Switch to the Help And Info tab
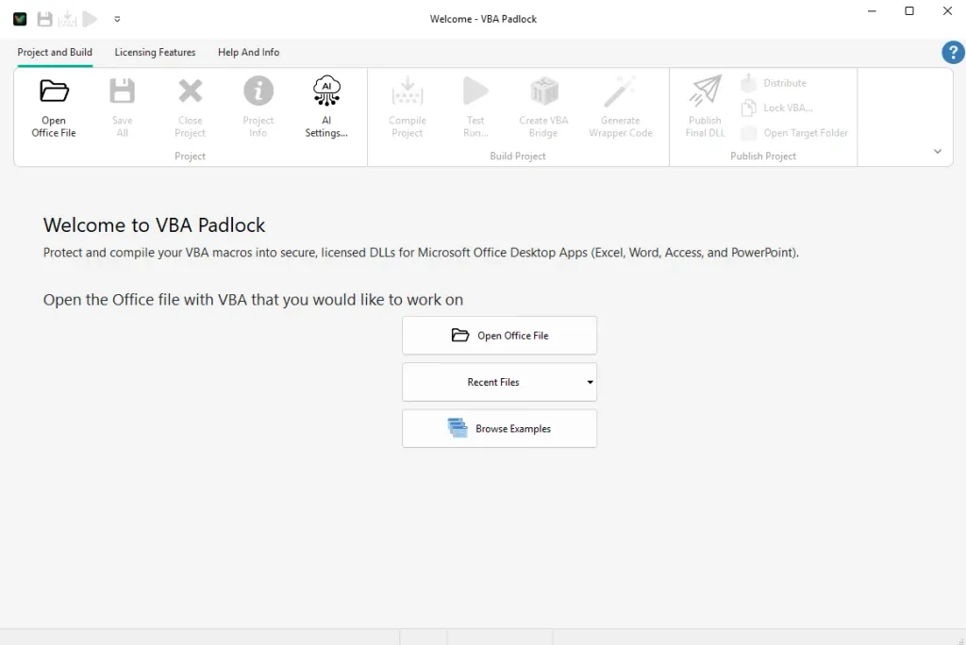The width and height of the screenshot is (966, 645). click(x=248, y=53)
